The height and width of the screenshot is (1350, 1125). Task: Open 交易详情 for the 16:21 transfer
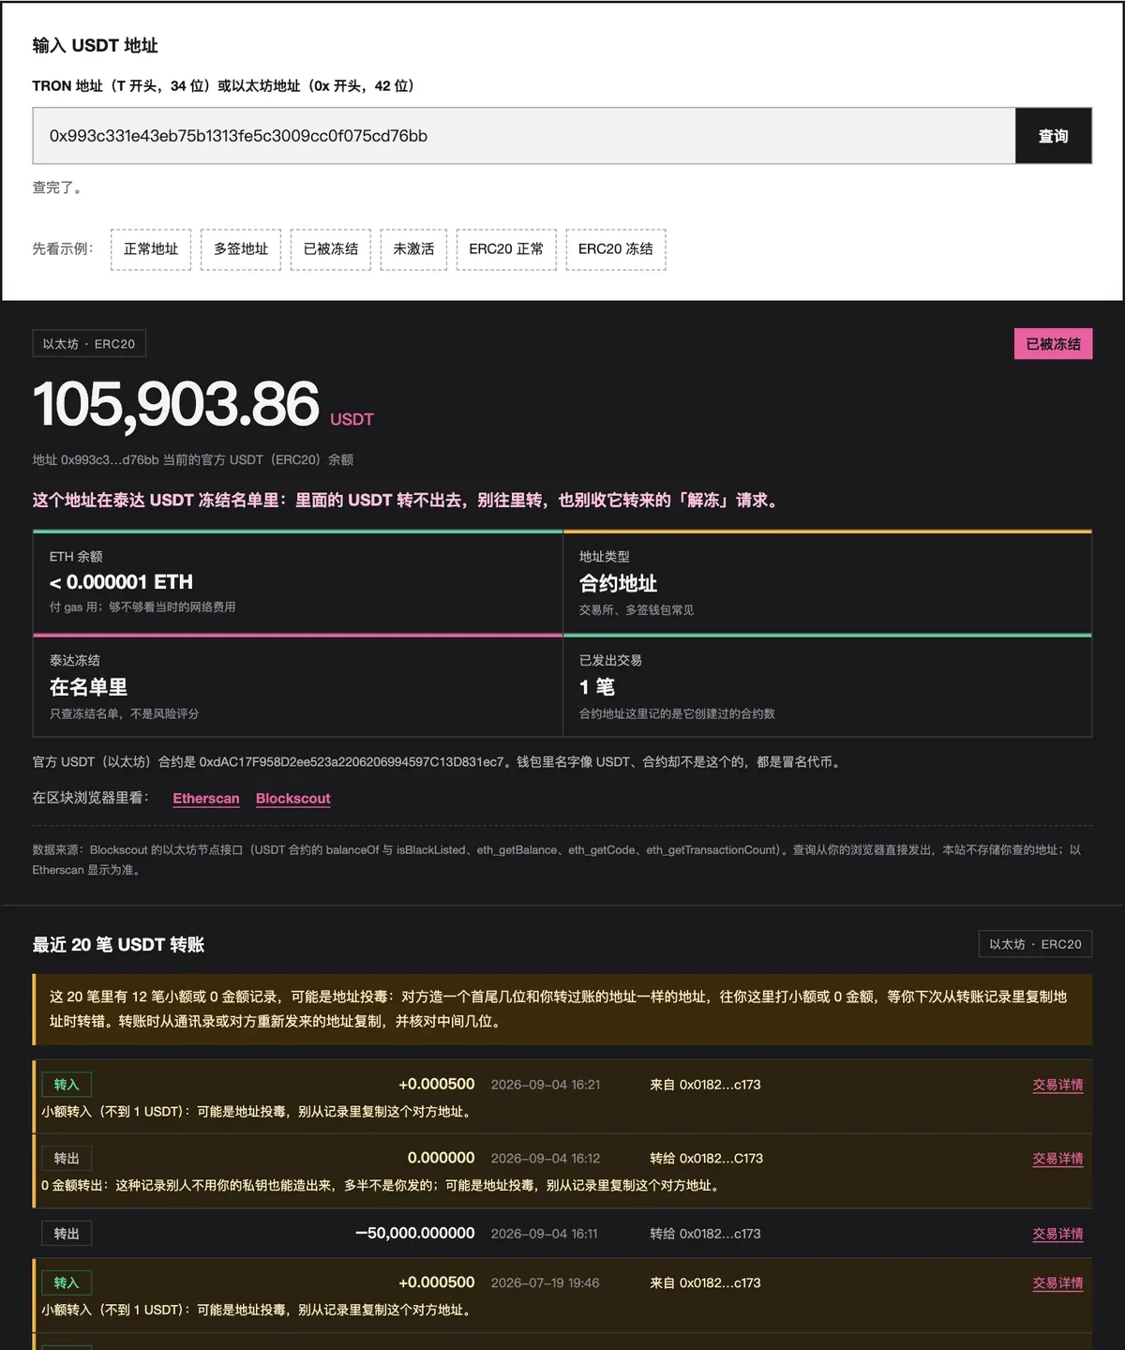(1057, 1085)
